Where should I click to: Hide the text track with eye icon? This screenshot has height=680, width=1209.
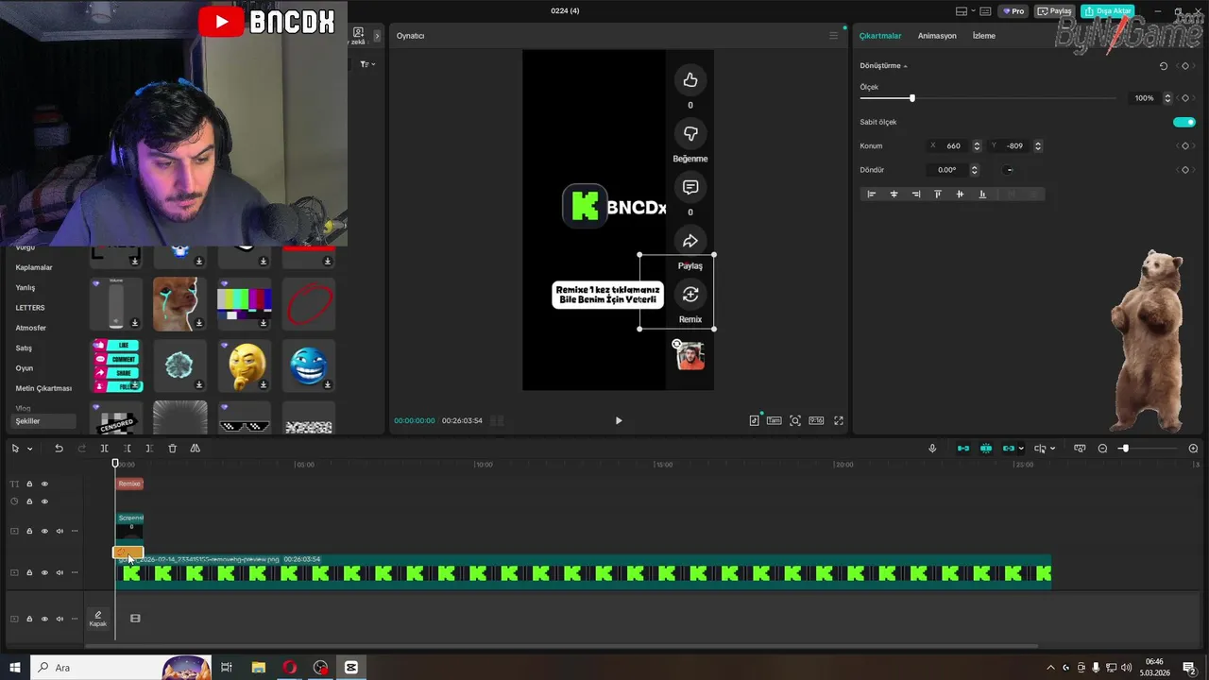point(44,484)
